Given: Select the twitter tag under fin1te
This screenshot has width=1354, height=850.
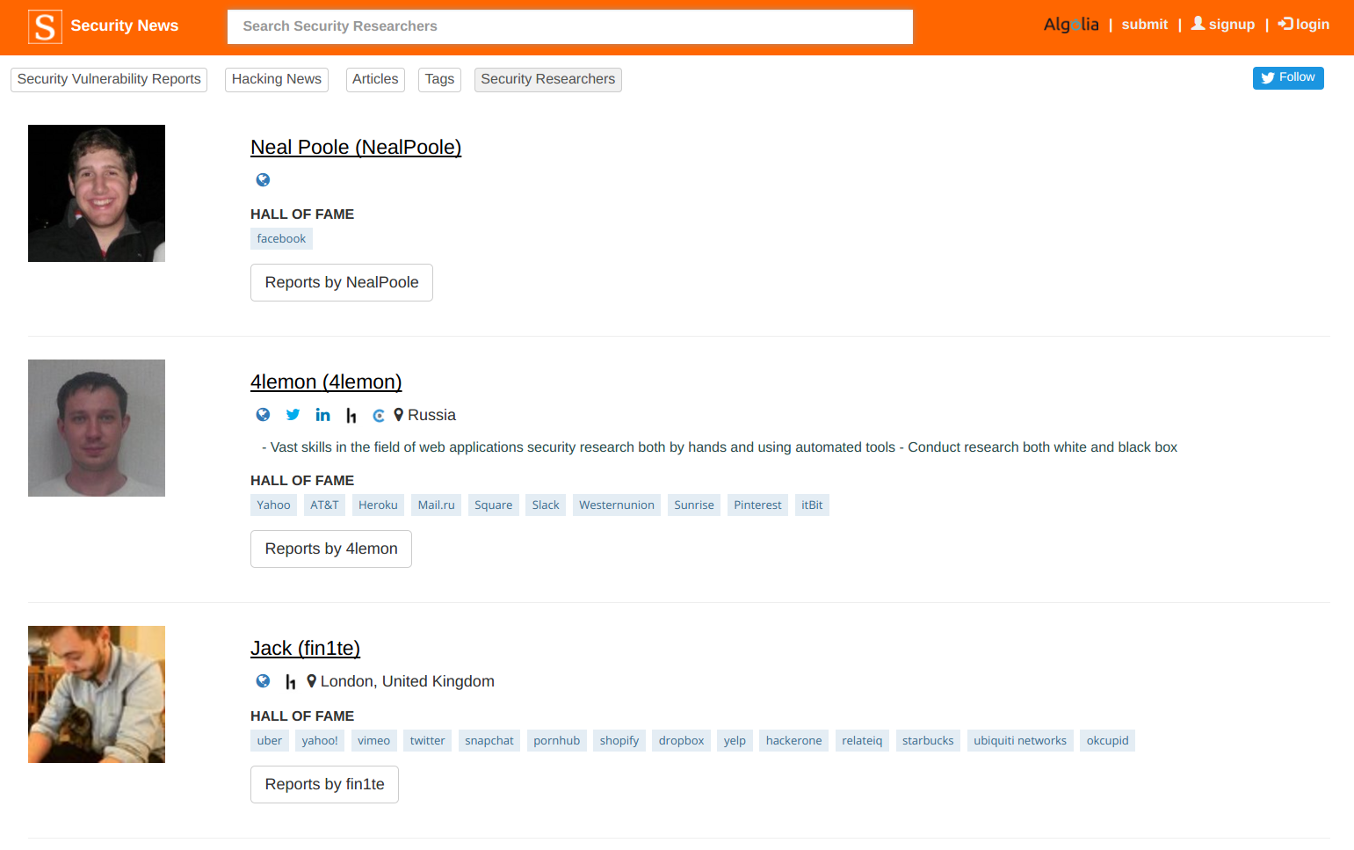Looking at the screenshot, I should click(427, 741).
